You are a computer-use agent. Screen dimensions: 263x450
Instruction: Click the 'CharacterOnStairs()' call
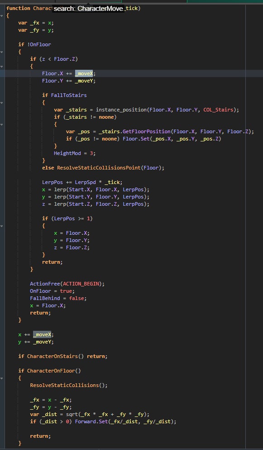[55, 357]
